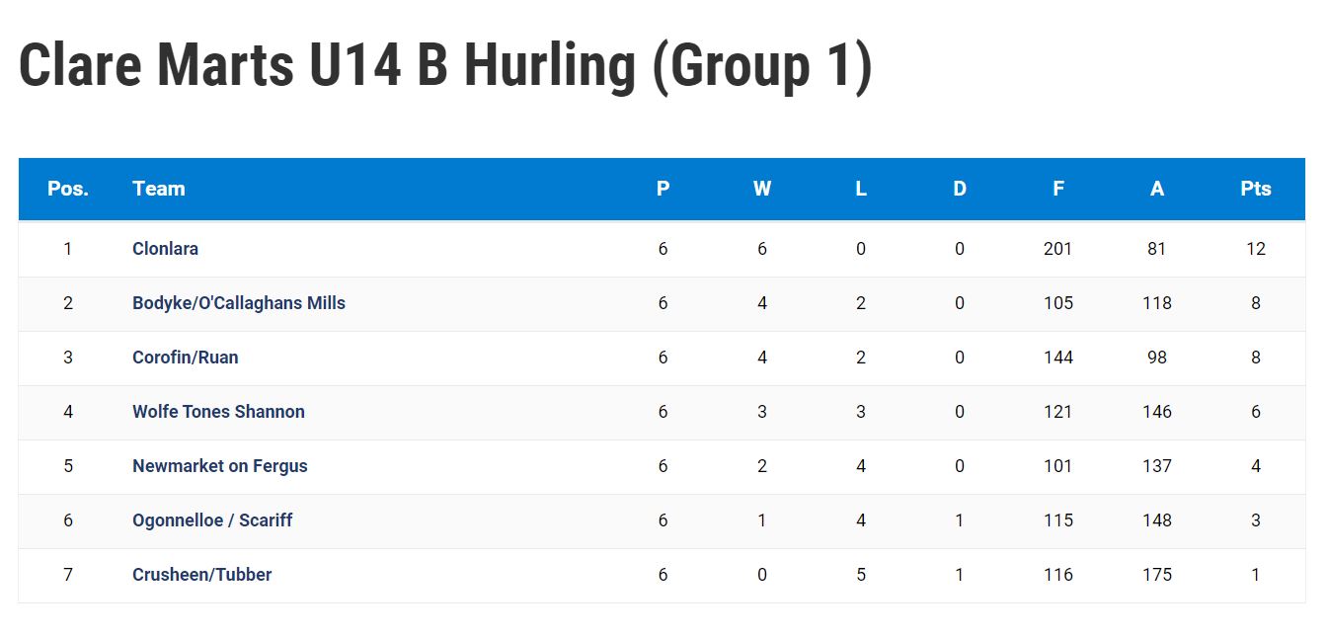Viewport: 1327px width, 639px height.
Task: Select the Corofin/Ruan team name
Action: coord(186,358)
